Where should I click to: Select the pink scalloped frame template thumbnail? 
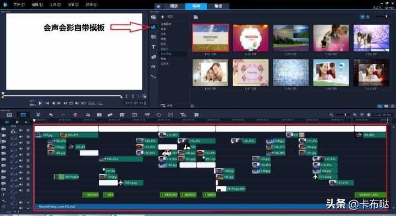(x=251, y=38)
